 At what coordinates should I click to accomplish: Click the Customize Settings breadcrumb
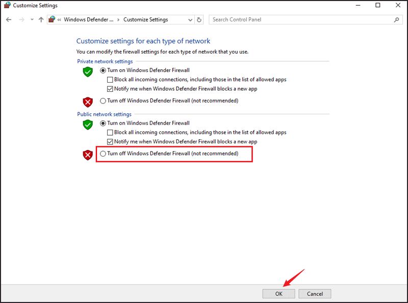tap(146, 19)
